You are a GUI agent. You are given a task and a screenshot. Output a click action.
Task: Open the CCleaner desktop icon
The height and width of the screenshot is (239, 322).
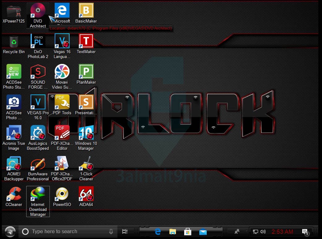14,196
